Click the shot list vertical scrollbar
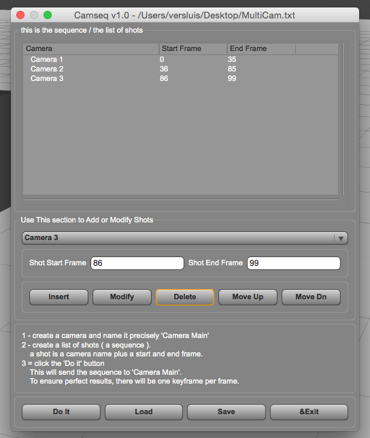This screenshot has height=438, width=370. pyautogui.click(x=343, y=119)
